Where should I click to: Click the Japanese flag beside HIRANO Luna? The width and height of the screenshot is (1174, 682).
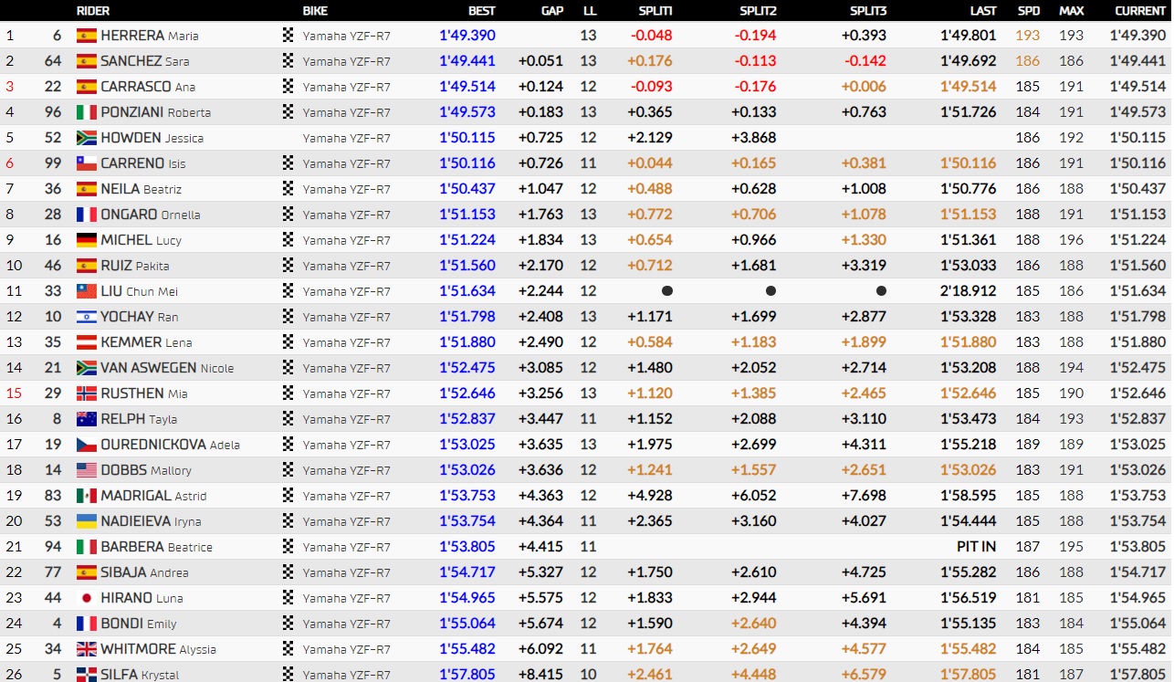coord(87,598)
